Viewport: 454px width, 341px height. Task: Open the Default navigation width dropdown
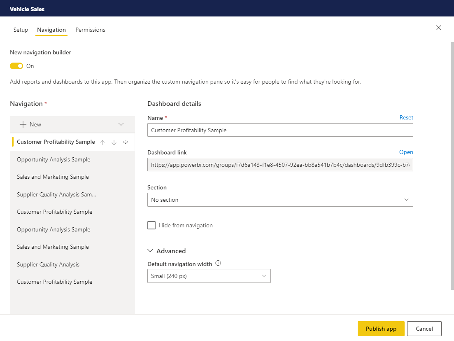[x=209, y=276]
